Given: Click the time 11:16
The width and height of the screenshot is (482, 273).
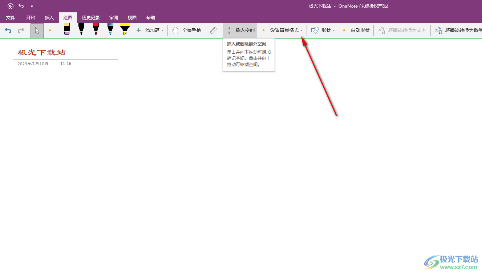Looking at the screenshot, I should tap(66, 64).
